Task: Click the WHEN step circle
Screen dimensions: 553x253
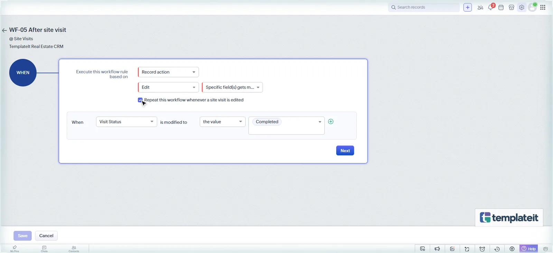Action: (x=23, y=73)
